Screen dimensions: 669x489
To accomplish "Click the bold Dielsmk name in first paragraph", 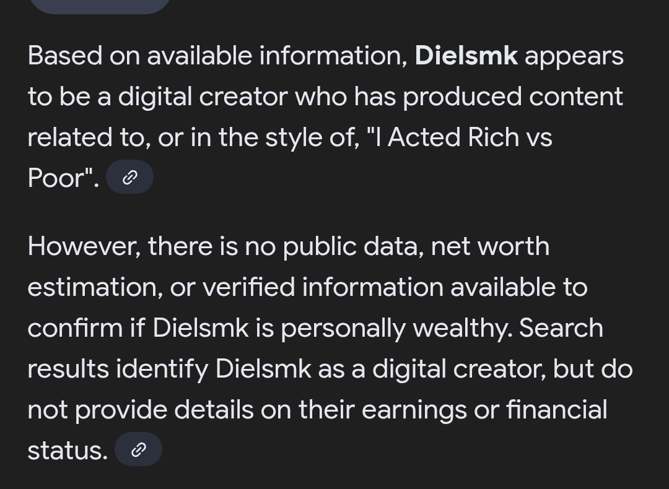I will pos(466,56).
